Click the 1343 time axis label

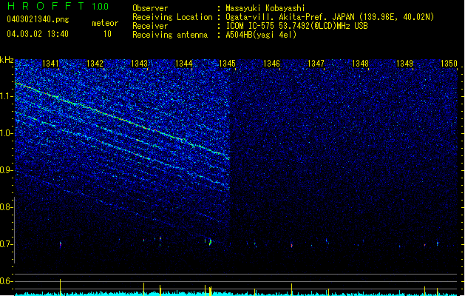click(139, 63)
